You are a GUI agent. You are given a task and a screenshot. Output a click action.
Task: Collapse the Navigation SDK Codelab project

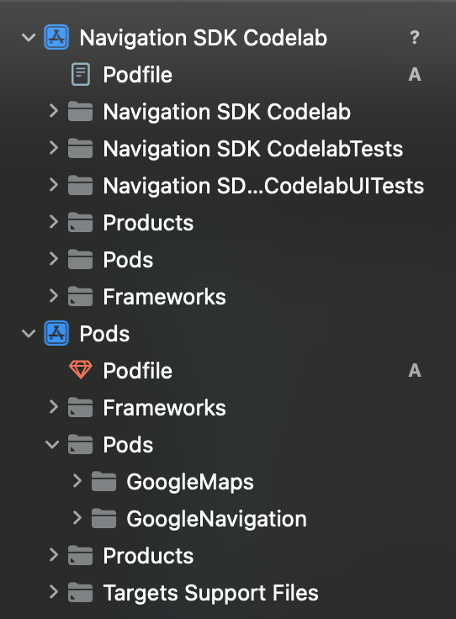(29, 38)
